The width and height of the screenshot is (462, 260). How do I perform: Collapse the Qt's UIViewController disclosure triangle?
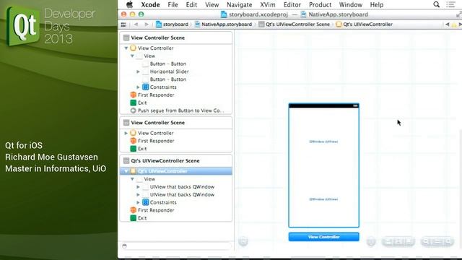(x=126, y=171)
